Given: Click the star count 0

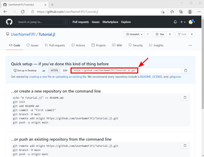Looking at the screenshot, I should (170, 34).
